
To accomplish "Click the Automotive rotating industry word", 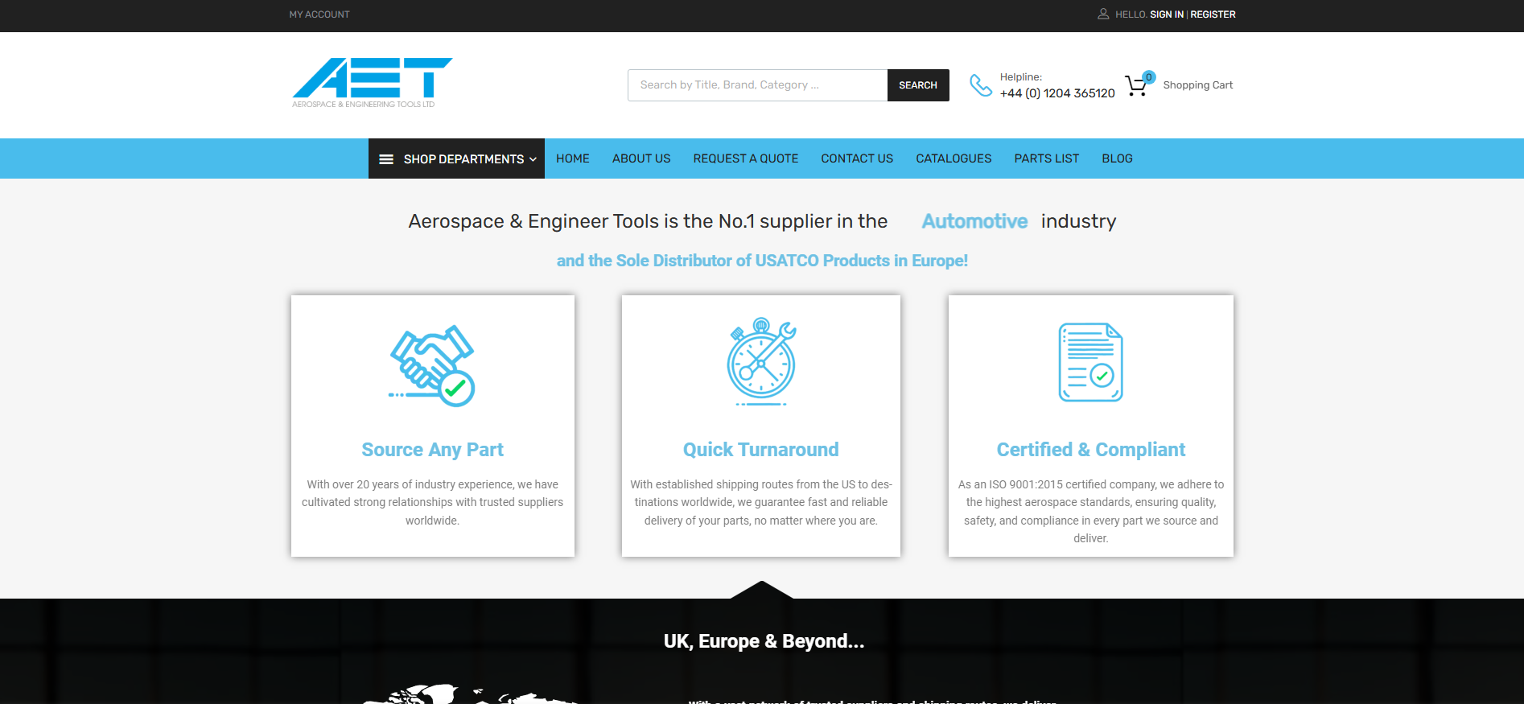I will click(974, 221).
